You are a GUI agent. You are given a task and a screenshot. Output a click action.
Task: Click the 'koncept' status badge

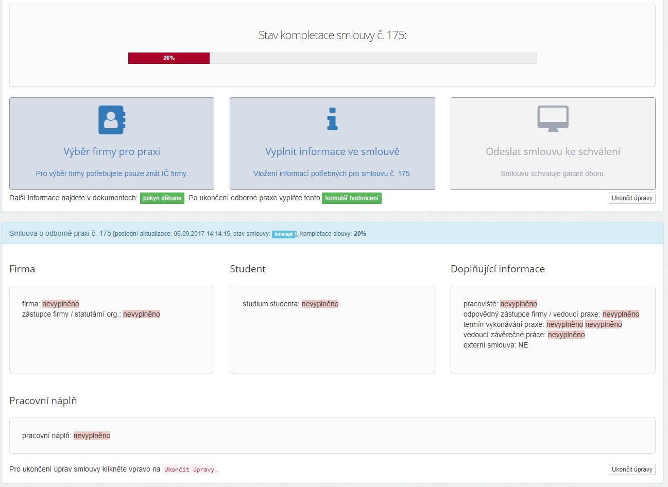(x=283, y=234)
